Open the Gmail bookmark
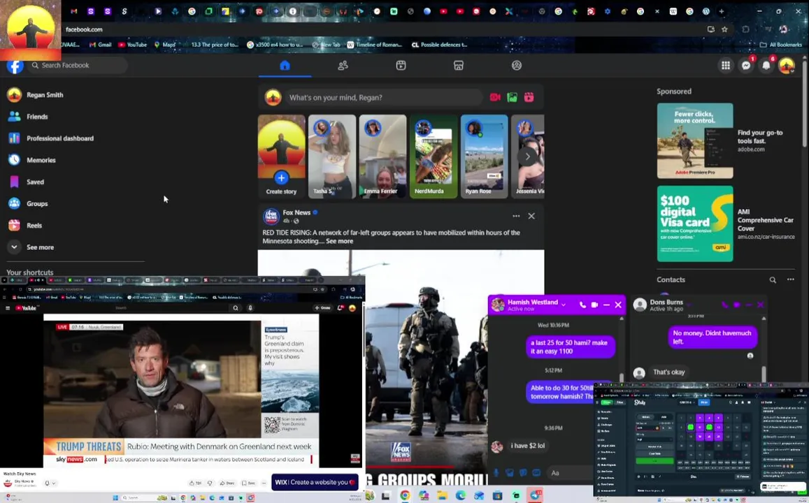The height and width of the screenshot is (503, 809). (100, 45)
